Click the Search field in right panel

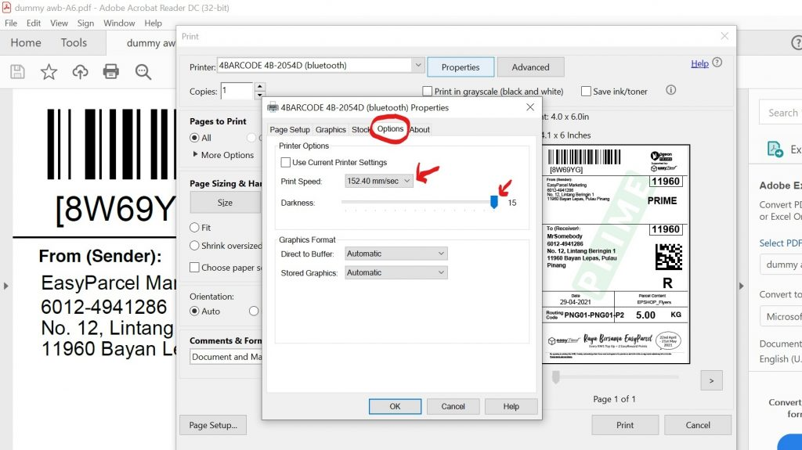(x=781, y=113)
